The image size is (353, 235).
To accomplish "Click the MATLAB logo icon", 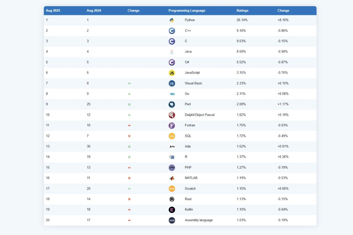I will (x=172, y=178).
